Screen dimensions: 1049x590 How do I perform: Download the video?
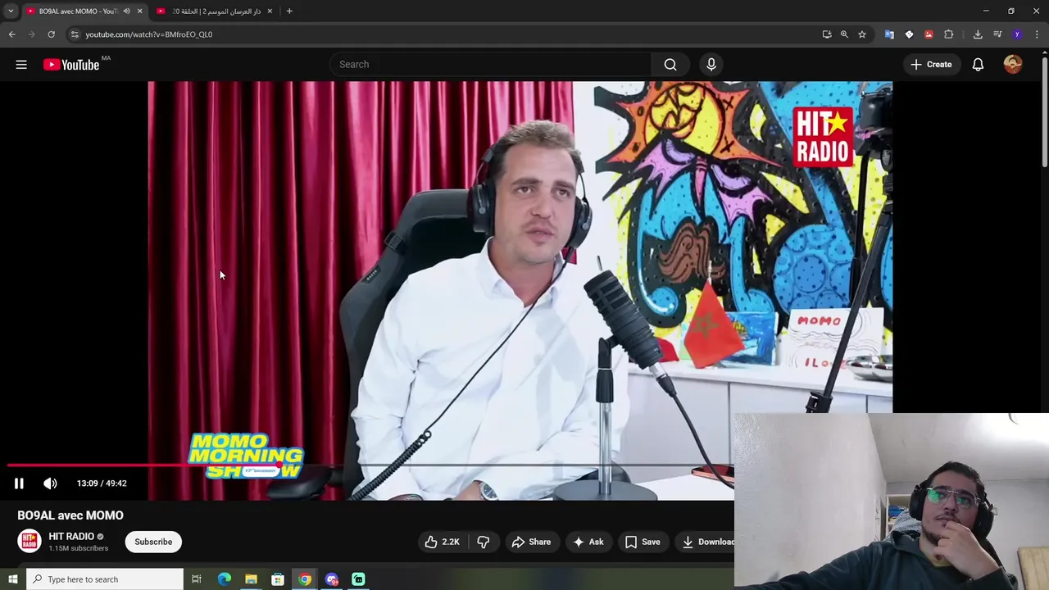point(708,542)
